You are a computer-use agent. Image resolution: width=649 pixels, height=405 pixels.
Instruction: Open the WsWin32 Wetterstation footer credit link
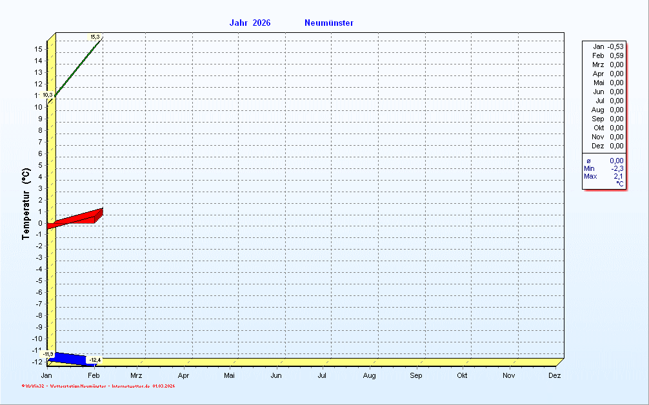tap(98, 386)
